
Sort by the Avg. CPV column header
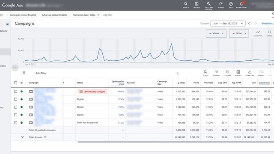(223, 83)
